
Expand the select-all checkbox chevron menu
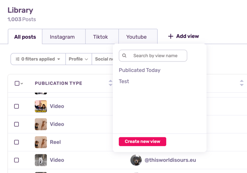click(22, 84)
